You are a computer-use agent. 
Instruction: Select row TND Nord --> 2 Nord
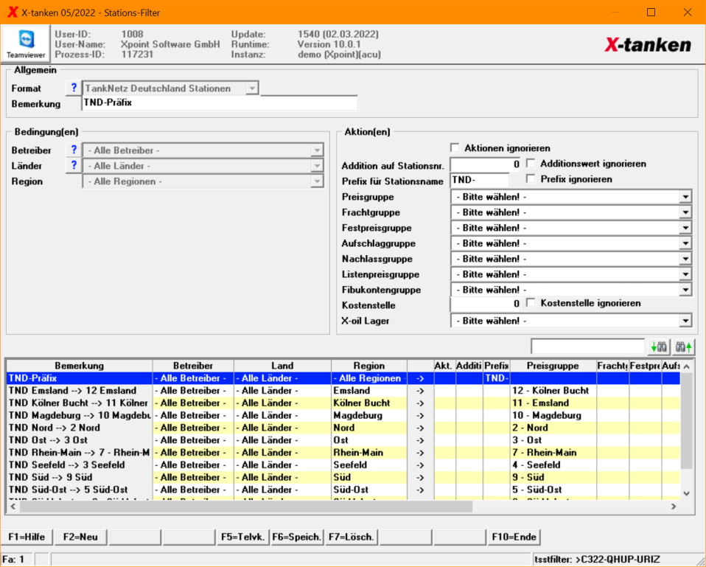(x=343, y=428)
